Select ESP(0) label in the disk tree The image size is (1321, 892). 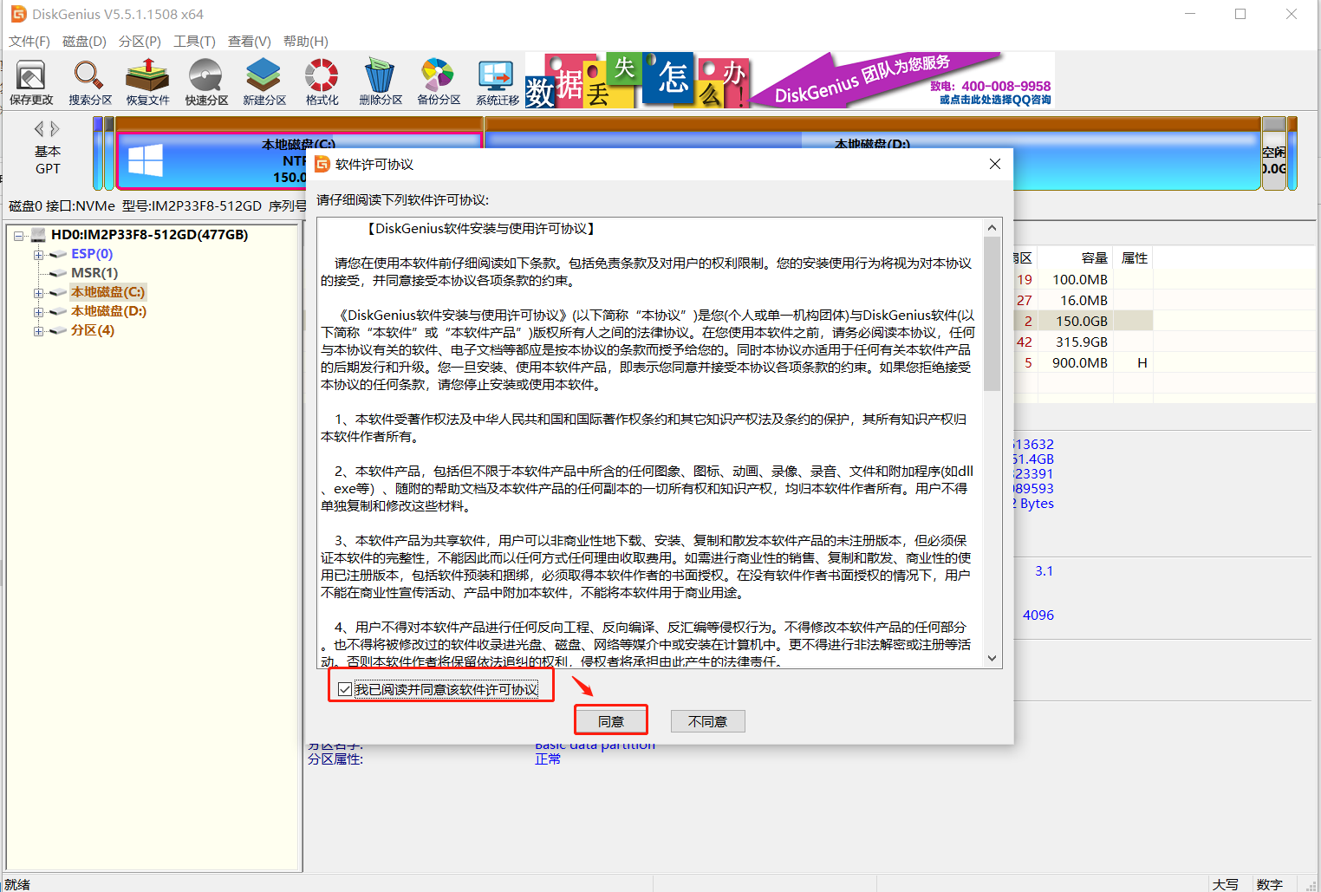pyautogui.click(x=92, y=254)
